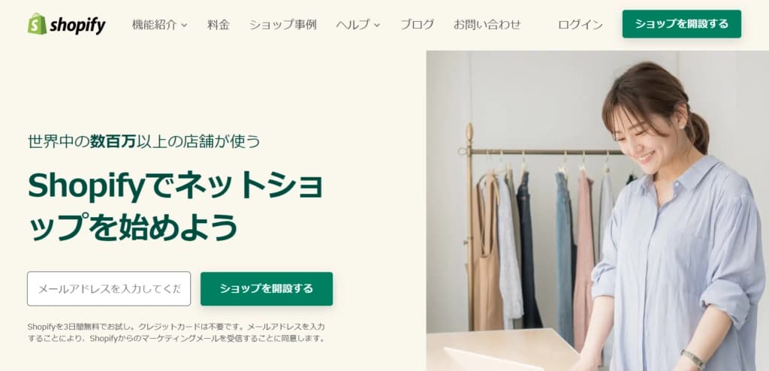
Task: Click the 3日間無料 disclaimer text
Action: [x=176, y=332]
